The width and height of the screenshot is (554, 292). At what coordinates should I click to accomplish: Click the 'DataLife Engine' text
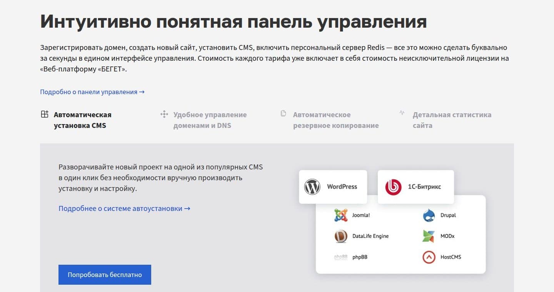tap(370, 236)
